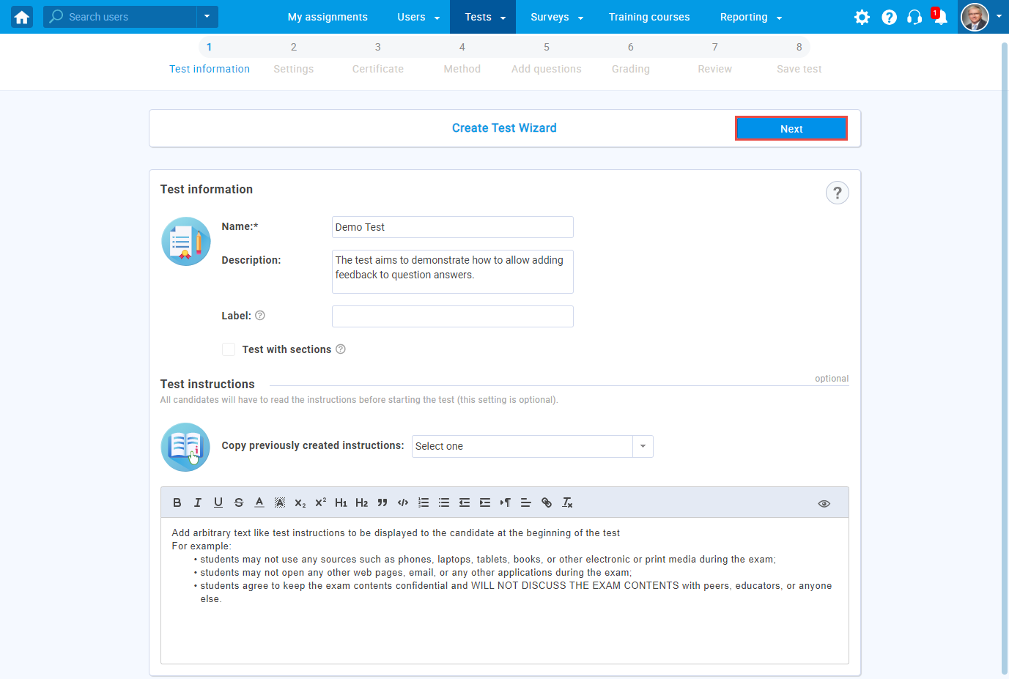Open My assignments page

[328, 17]
